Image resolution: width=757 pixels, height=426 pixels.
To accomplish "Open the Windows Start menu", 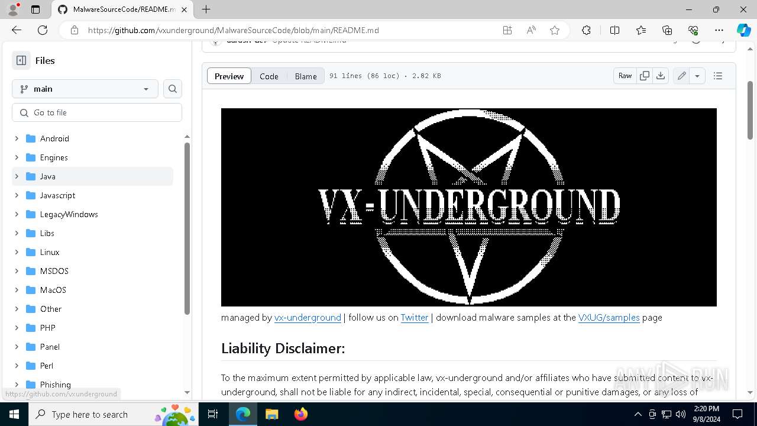I will (14, 414).
